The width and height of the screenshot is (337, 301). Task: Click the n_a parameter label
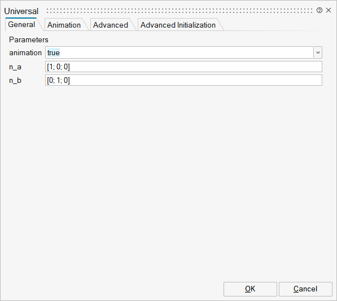[15, 67]
